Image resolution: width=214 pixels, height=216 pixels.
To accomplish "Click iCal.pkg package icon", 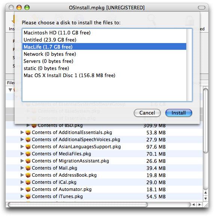I will (x=28, y=182).
